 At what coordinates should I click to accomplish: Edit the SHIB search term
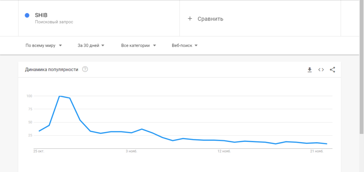[x=41, y=15]
